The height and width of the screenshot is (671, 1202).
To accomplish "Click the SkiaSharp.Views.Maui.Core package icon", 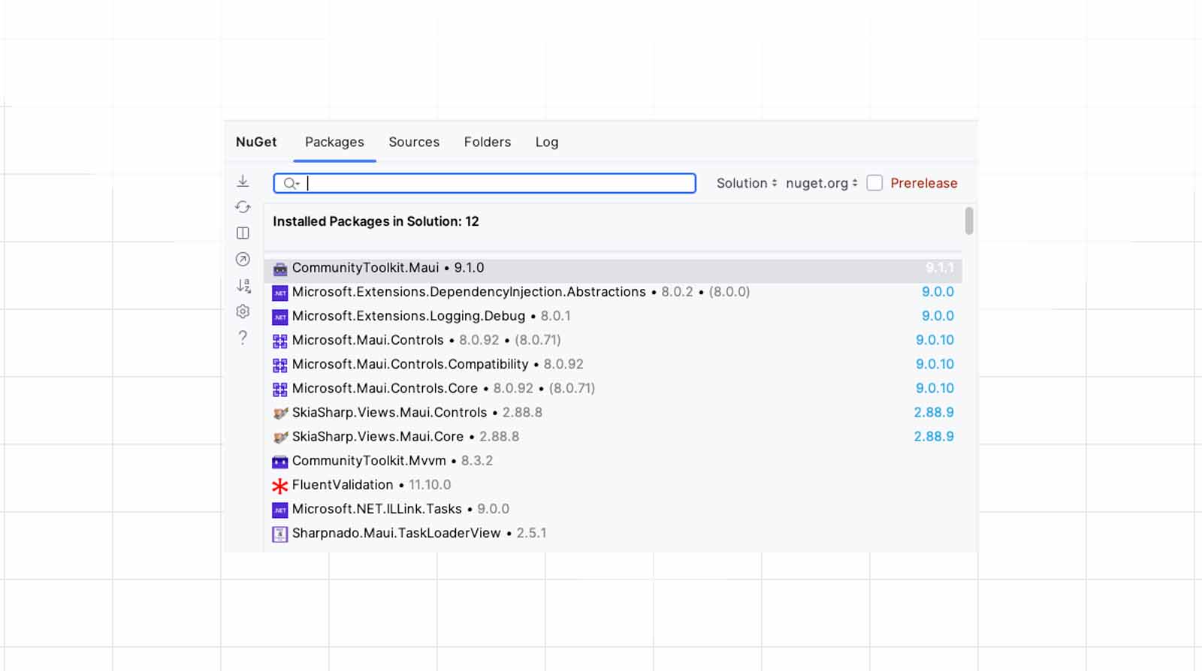I will (280, 438).
